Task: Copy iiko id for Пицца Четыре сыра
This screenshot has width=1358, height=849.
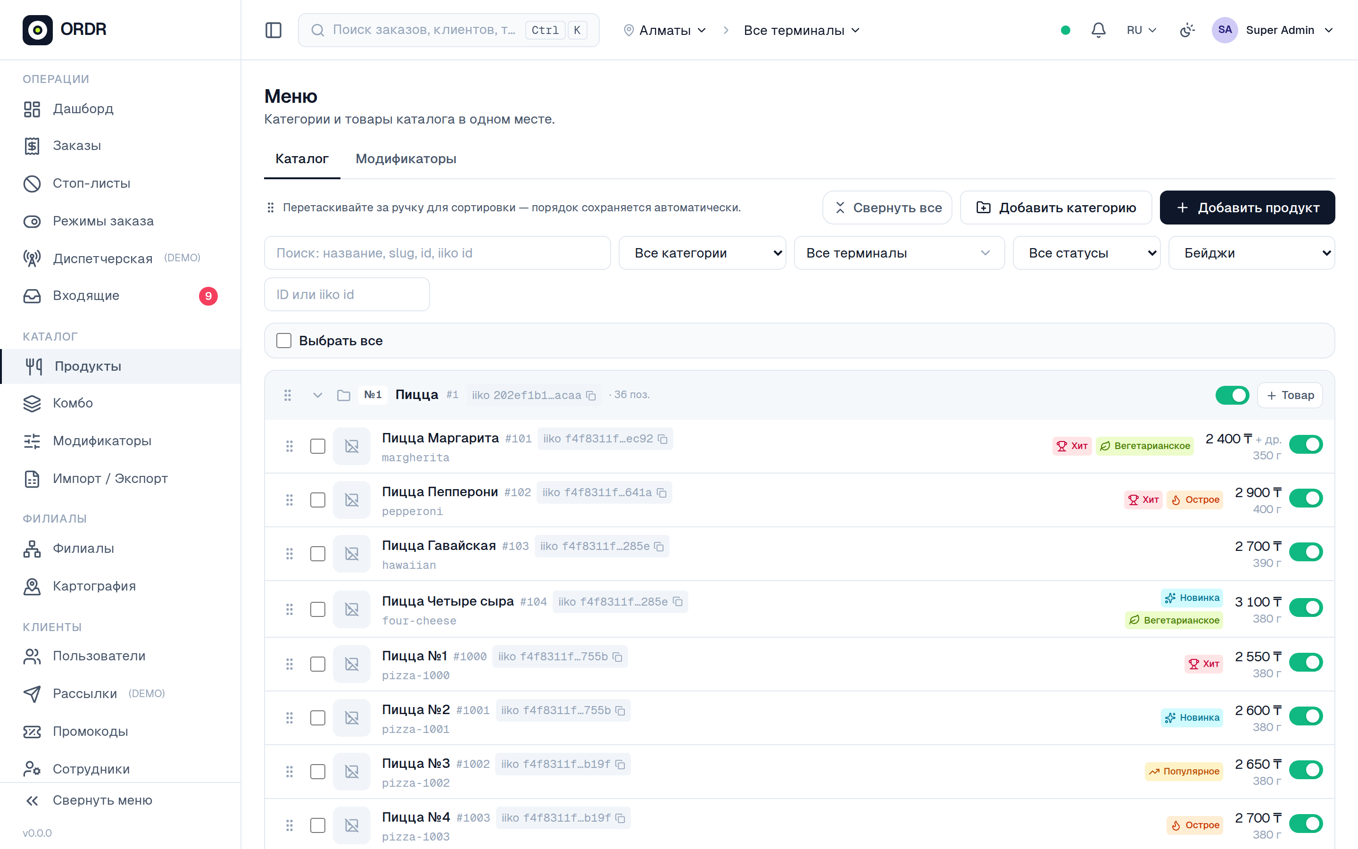Action: click(678, 602)
